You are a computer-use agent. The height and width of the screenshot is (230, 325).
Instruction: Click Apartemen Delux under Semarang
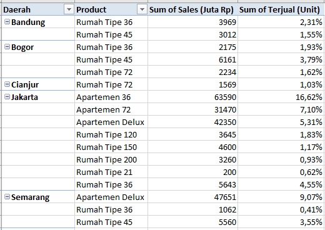111,197
